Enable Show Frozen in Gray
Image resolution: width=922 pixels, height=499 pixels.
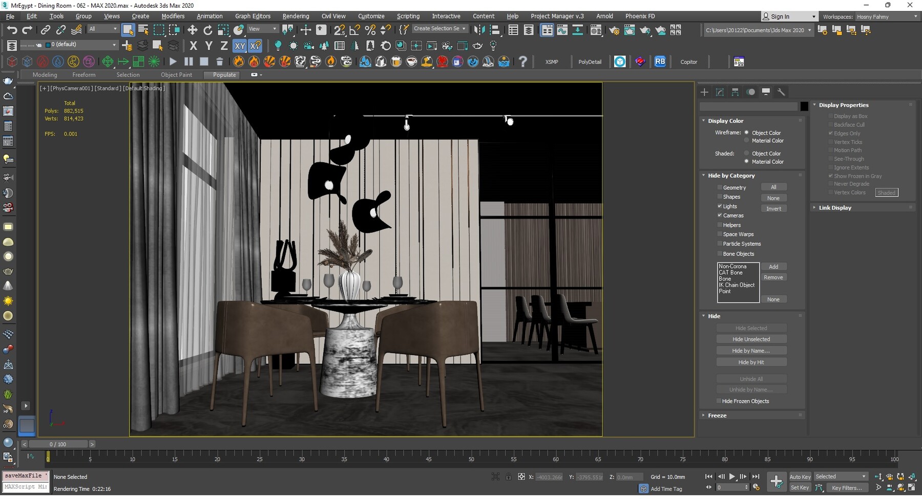click(831, 176)
